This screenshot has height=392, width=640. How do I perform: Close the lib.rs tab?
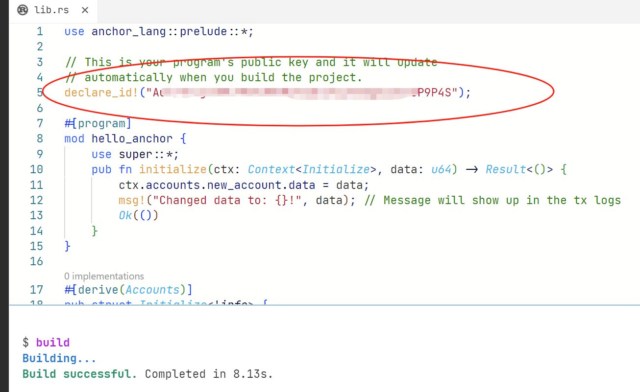[85, 10]
